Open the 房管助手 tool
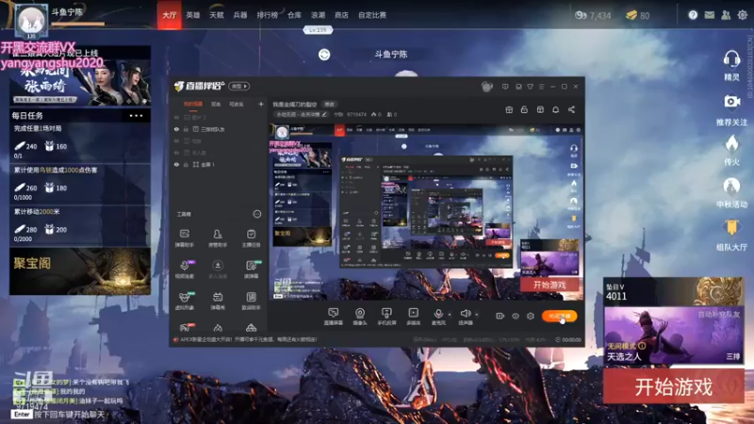754x424 pixels. coord(218,238)
